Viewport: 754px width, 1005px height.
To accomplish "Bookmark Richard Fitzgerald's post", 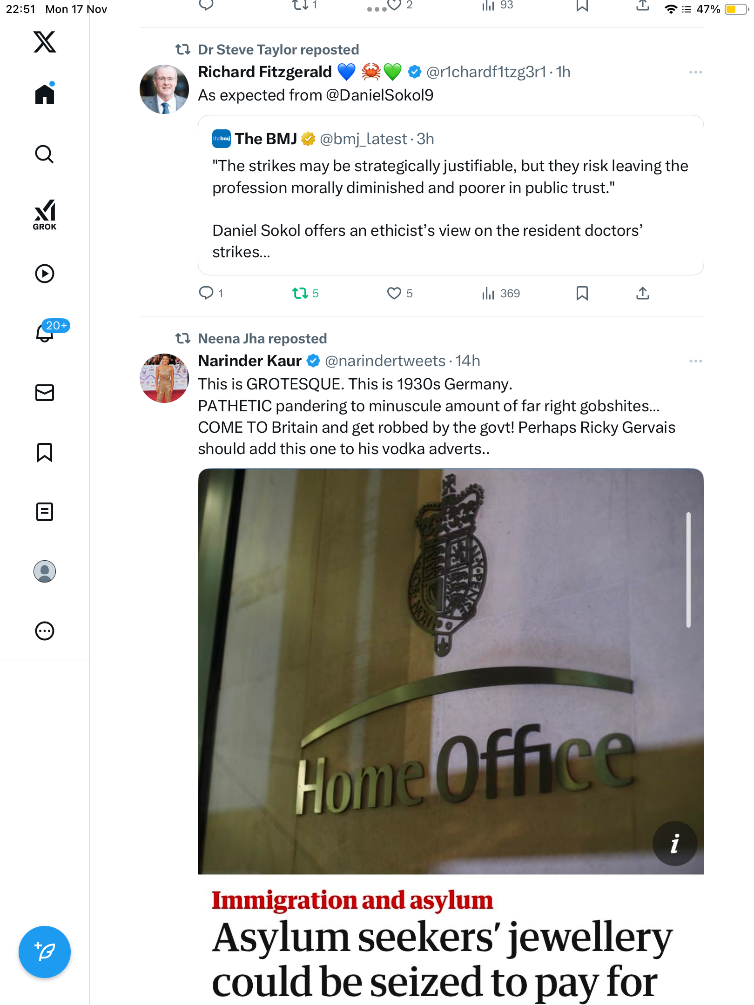I will click(x=582, y=293).
